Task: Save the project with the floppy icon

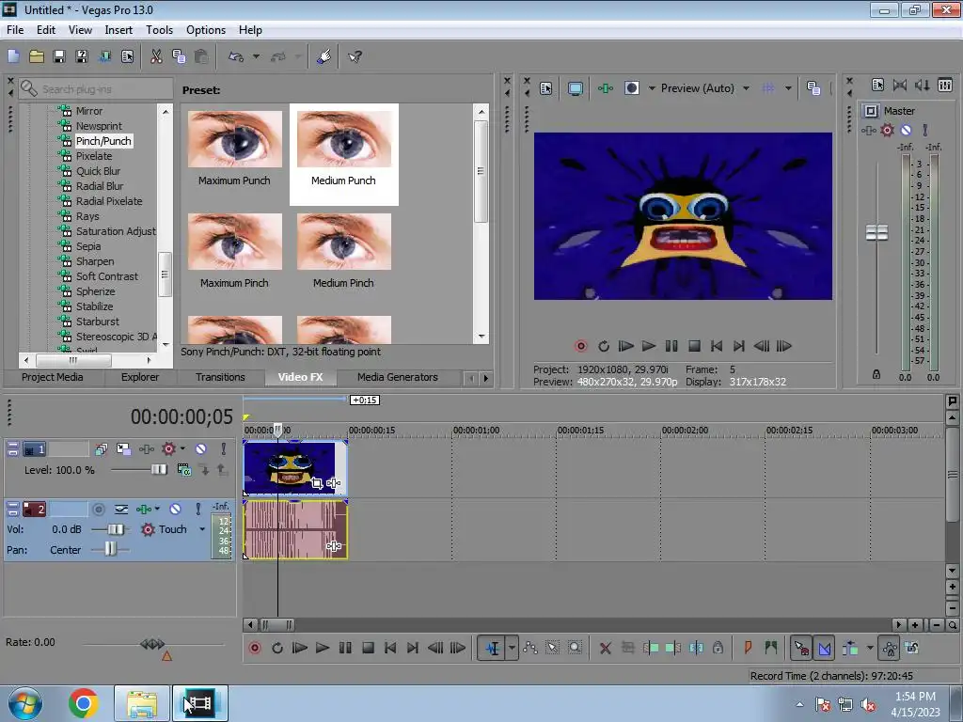Action: coord(59,56)
